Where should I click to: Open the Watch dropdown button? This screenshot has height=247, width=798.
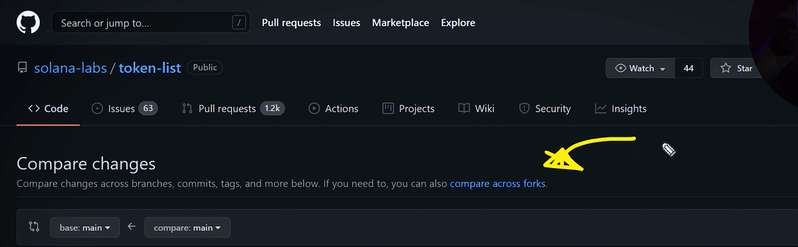640,68
